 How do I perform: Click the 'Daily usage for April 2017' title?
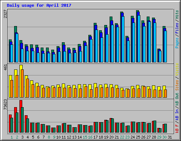39,5
